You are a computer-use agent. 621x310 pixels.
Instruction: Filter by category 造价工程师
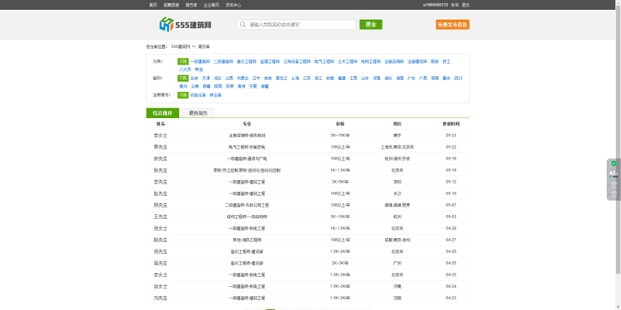(x=247, y=62)
